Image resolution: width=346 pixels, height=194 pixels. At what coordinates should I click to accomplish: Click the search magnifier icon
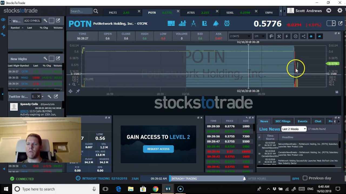pos(96,11)
